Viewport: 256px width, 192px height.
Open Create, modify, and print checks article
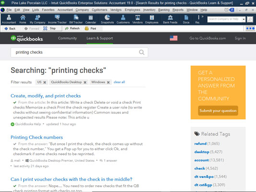tap(46, 96)
